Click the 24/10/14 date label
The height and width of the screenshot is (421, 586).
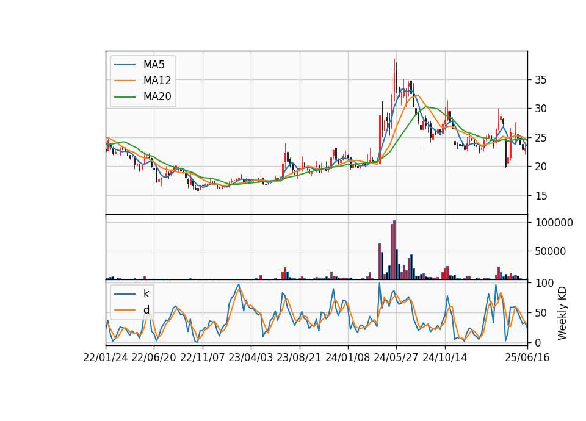tap(445, 358)
